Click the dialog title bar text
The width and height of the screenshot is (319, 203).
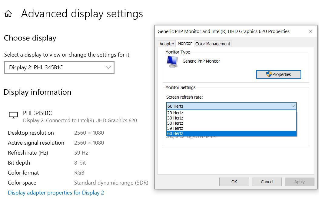(x=223, y=31)
